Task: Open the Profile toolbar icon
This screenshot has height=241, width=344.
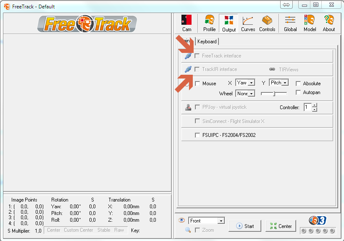Action: [209, 23]
